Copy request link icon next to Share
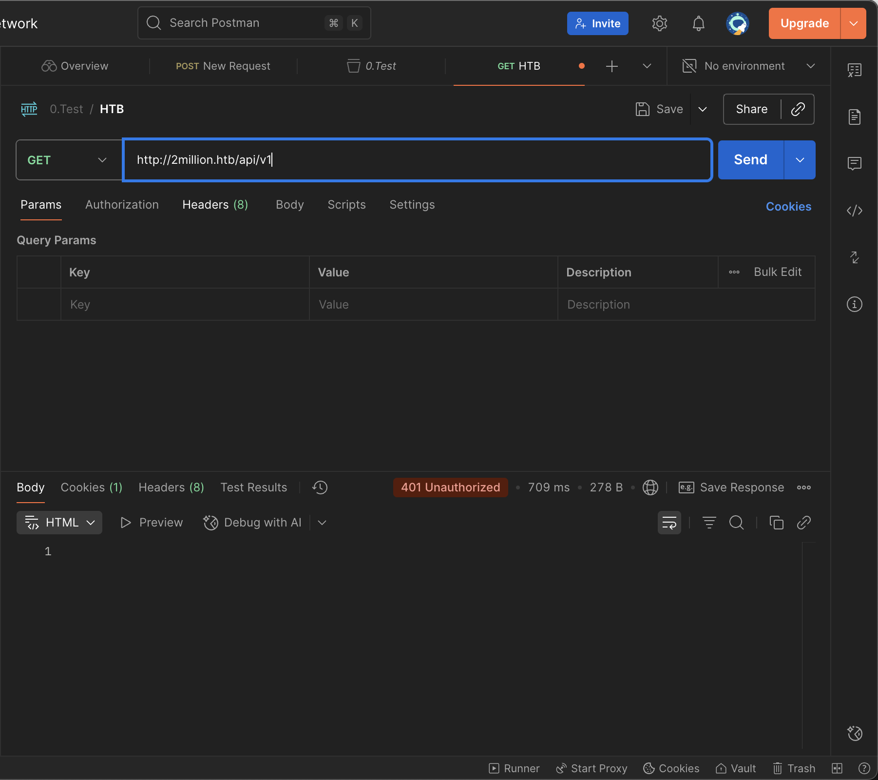Viewport: 878px width, 780px height. click(x=798, y=109)
